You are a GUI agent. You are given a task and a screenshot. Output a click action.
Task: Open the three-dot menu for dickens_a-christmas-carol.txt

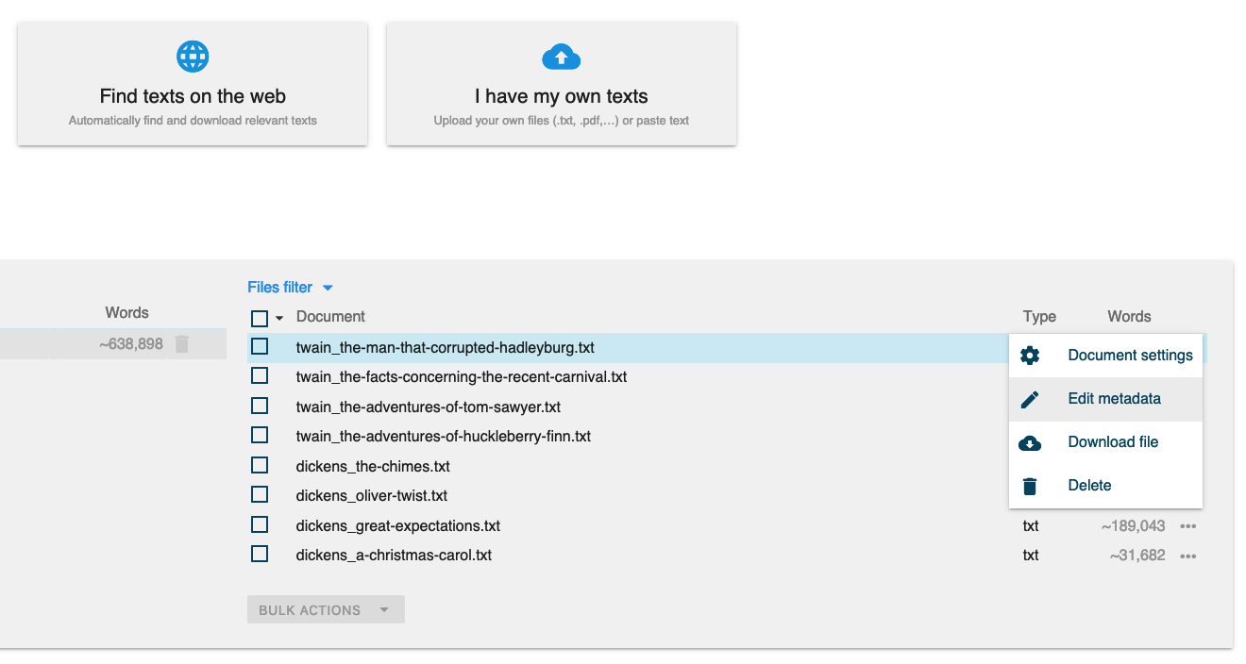click(x=1187, y=556)
